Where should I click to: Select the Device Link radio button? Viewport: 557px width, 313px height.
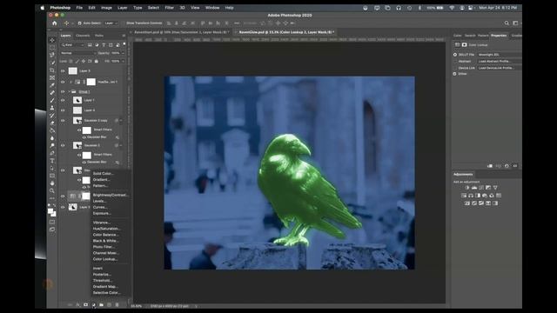[455, 68]
